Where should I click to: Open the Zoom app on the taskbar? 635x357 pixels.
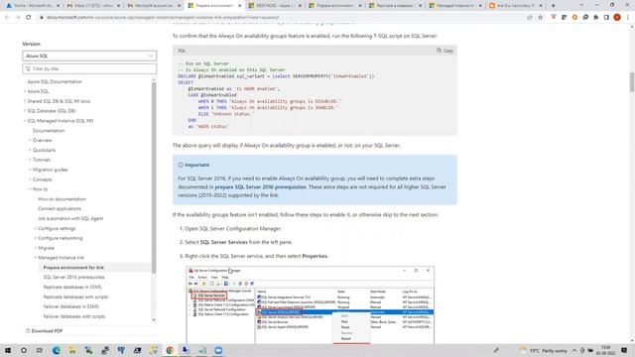click(x=218, y=350)
